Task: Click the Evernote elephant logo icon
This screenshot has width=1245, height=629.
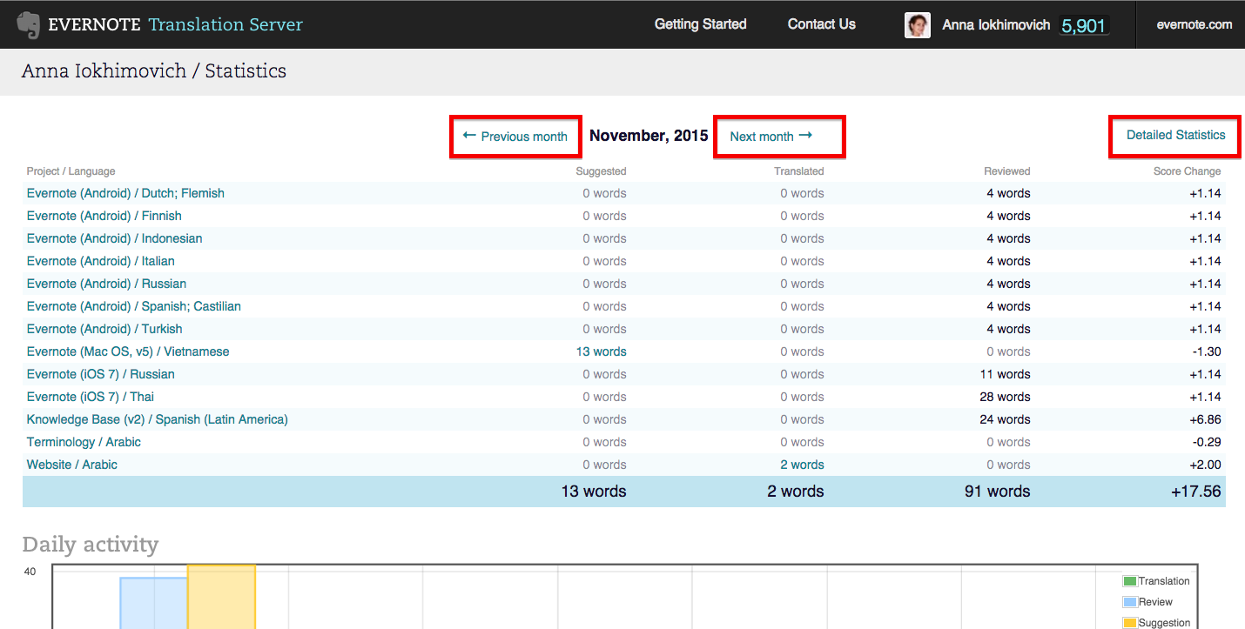Action: point(28,24)
